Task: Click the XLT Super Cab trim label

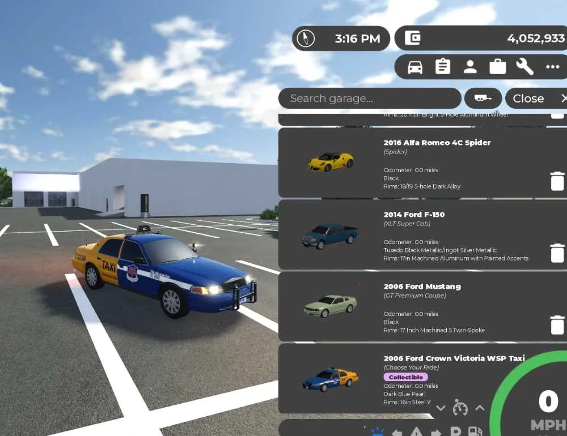Action: pyautogui.click(x=407, y=224)
